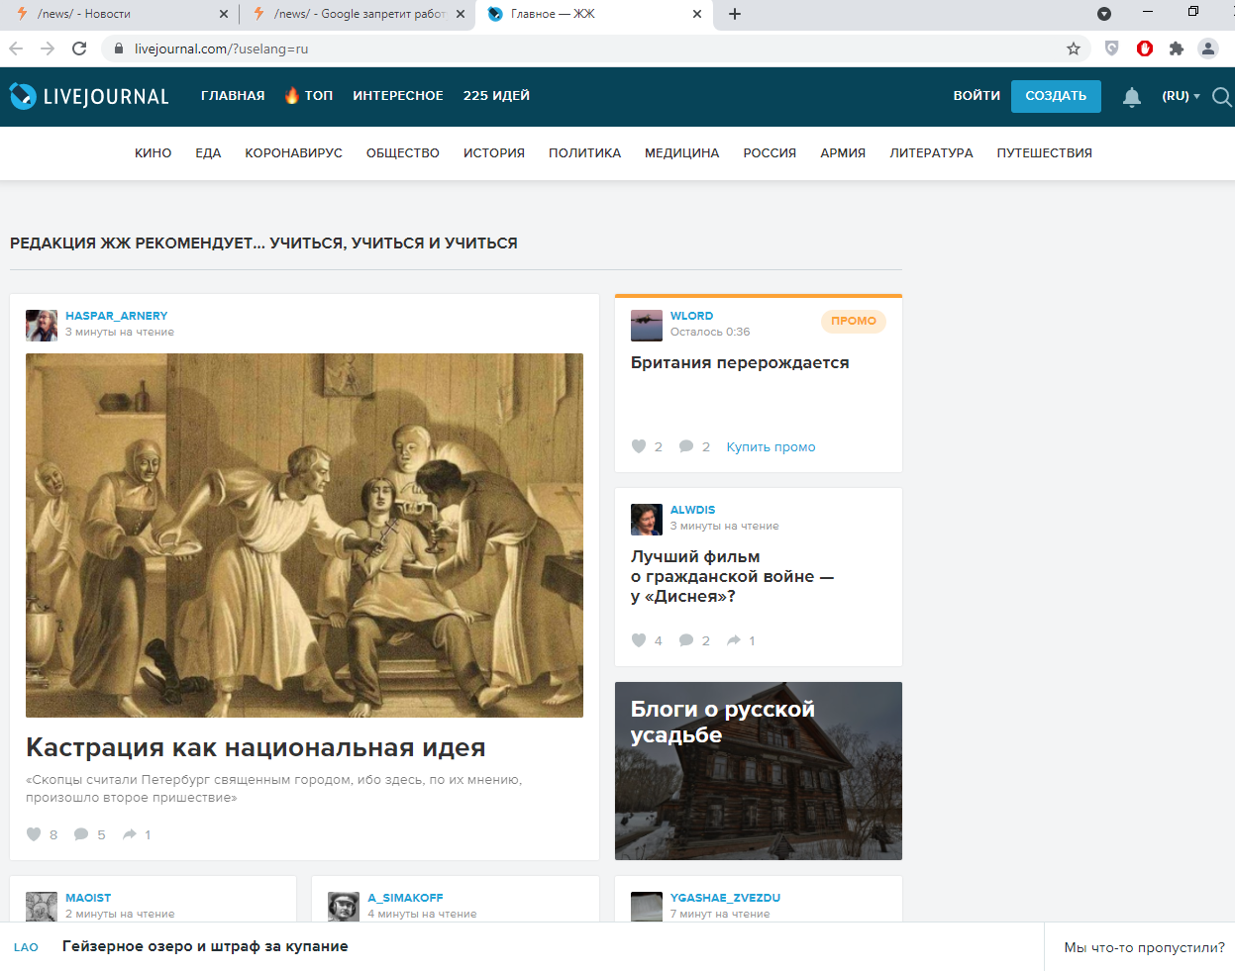This screenshot has height=971, width=1235.
Task: Select the КОРОНАВИРУС category
Action: [x=294, y=153]
